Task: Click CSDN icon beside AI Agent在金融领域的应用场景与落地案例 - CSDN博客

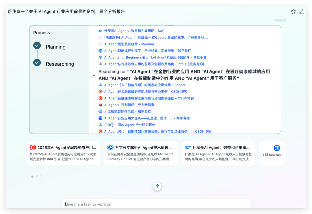Action: point(101,91)
